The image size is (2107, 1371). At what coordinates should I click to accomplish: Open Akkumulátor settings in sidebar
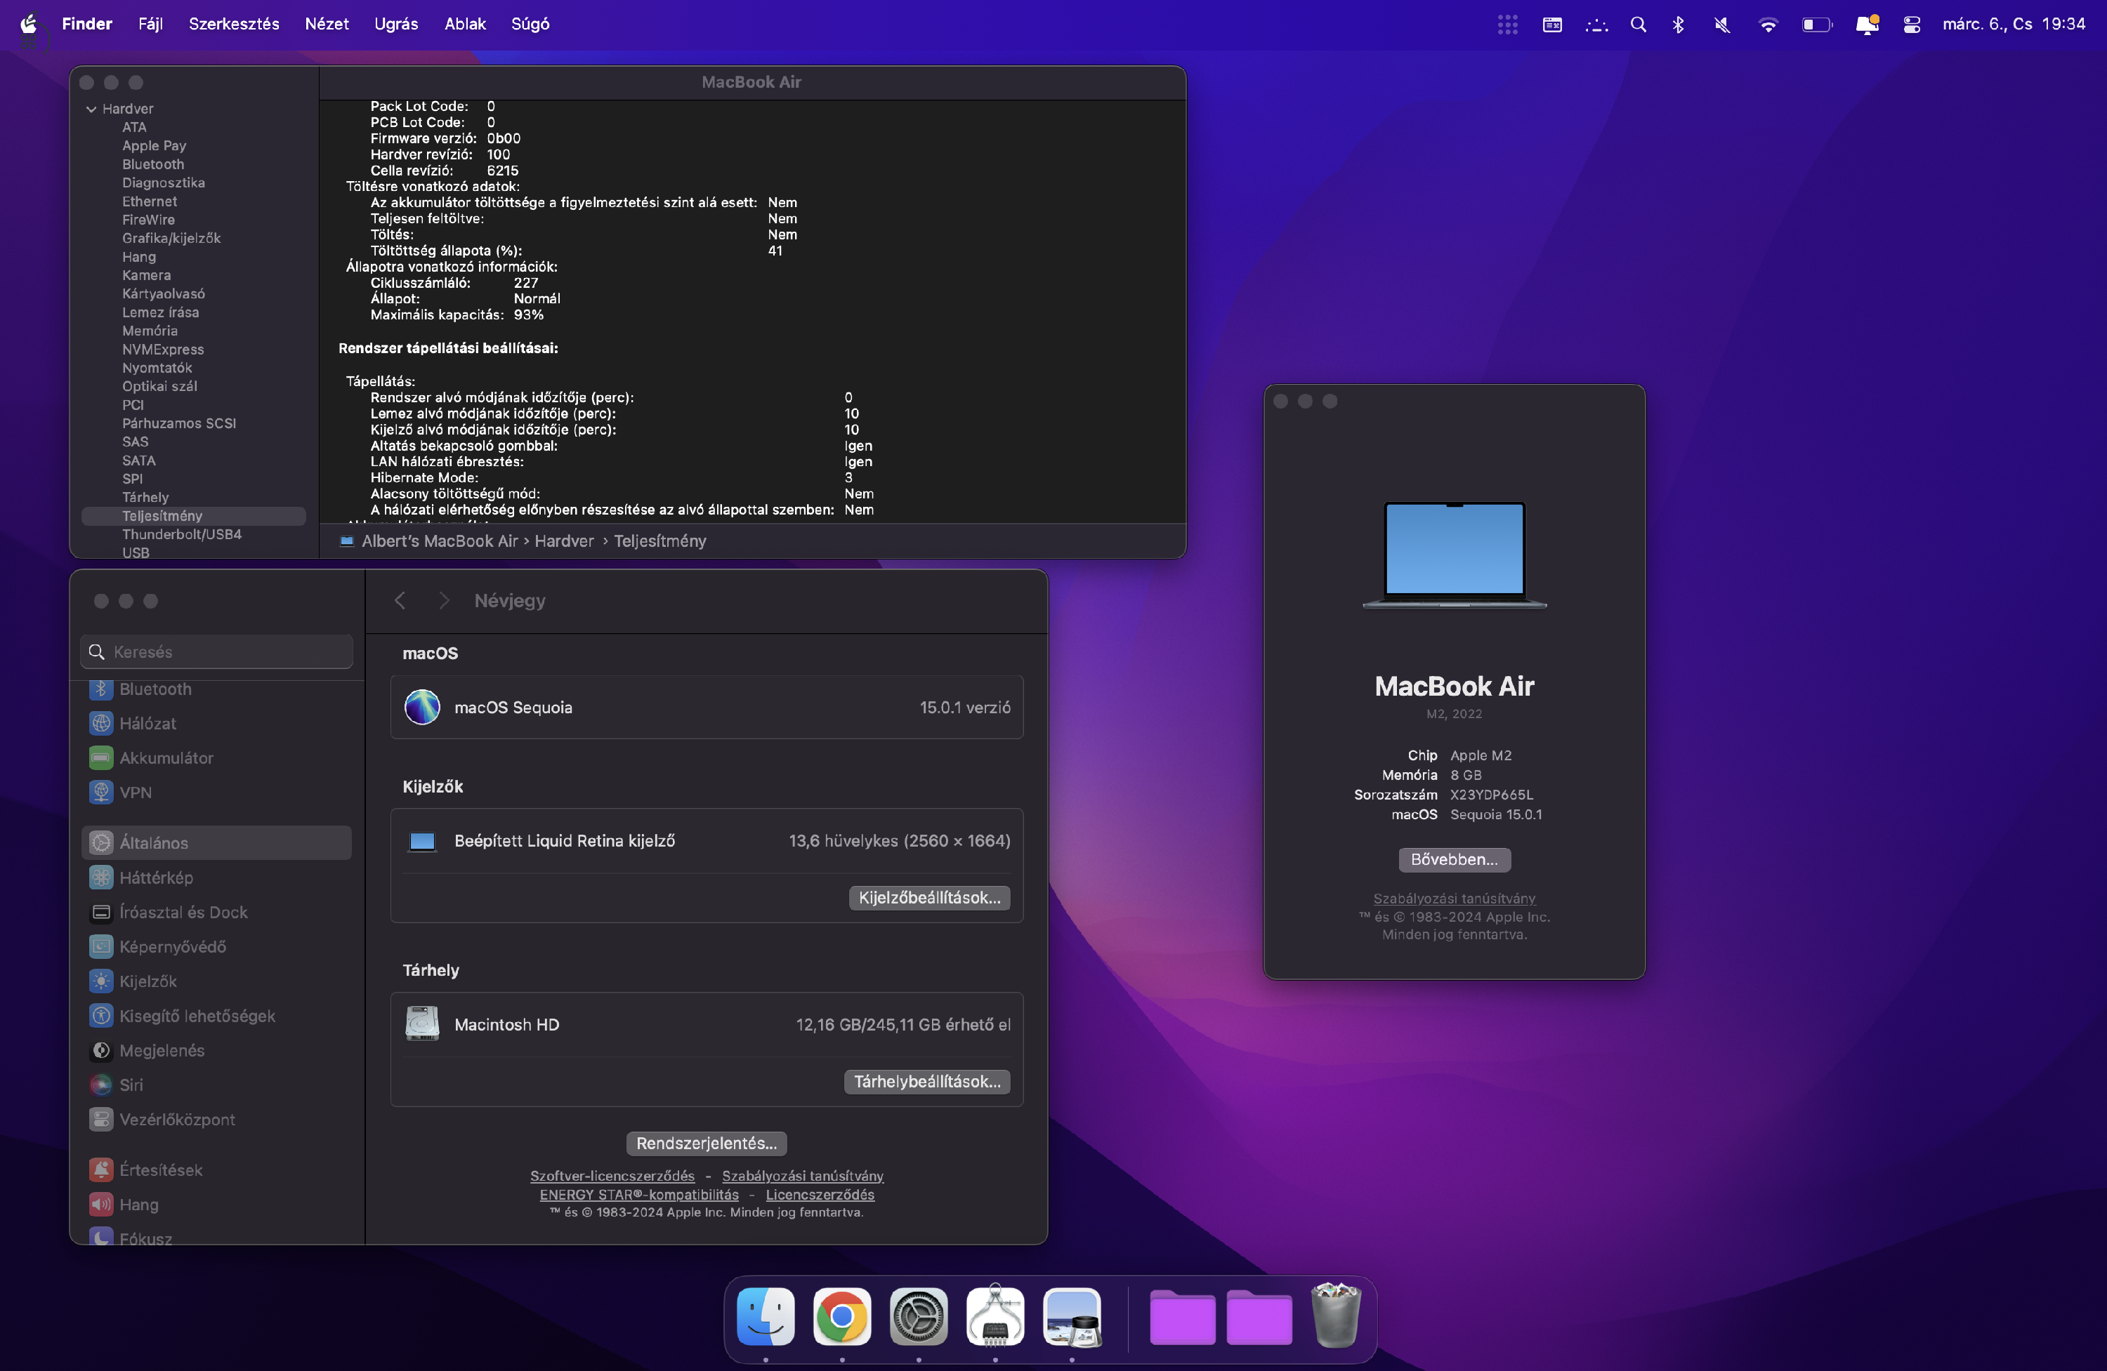click(216, 757)
